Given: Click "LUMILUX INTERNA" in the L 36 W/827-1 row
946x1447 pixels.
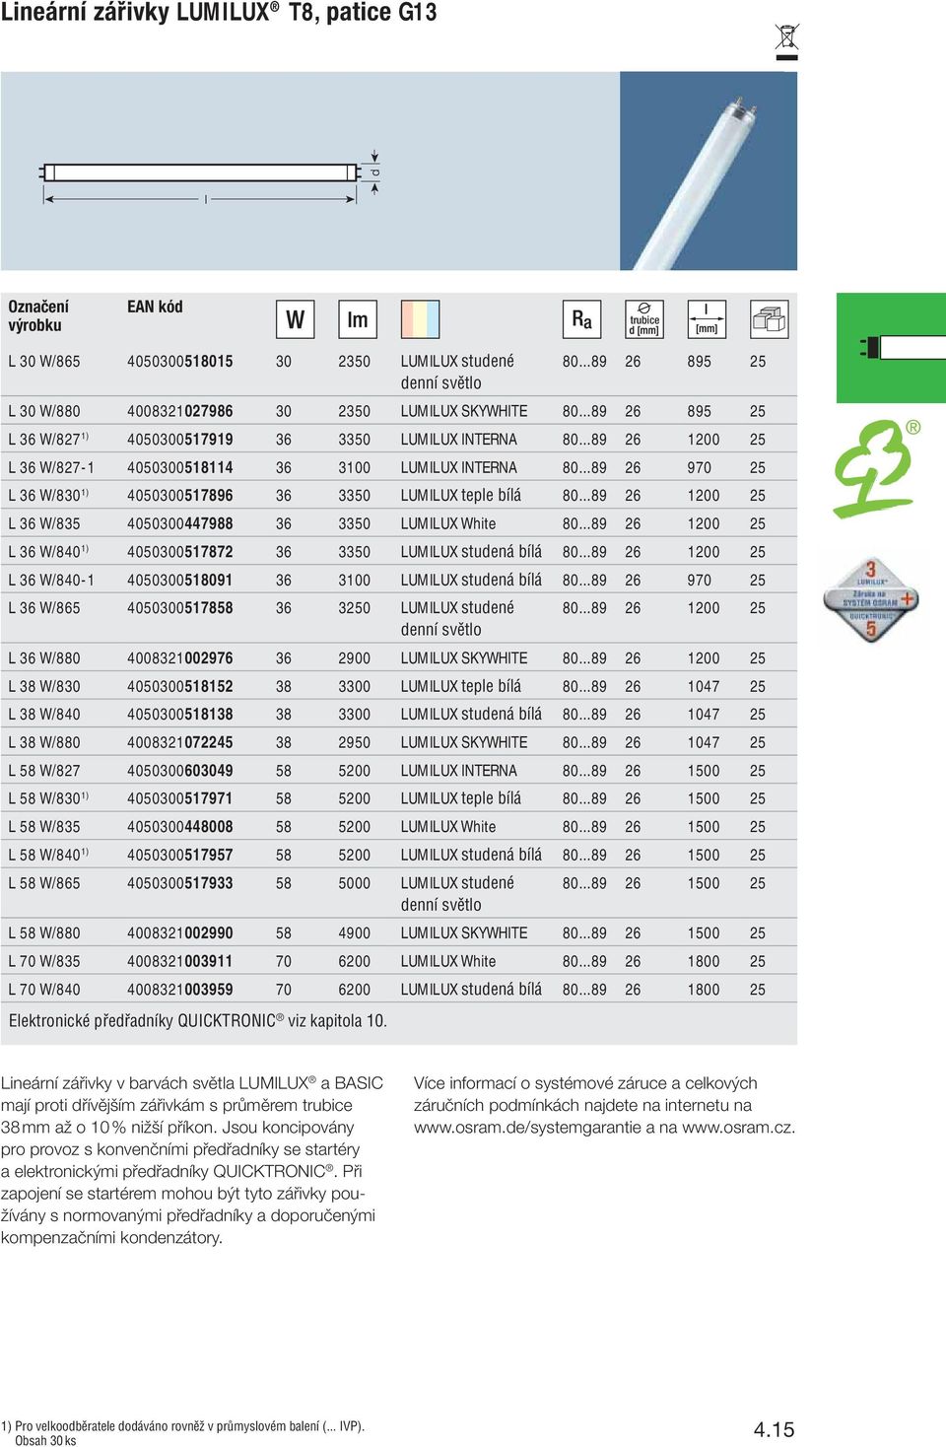Looking at the screenshot, I should coord(459,467).
